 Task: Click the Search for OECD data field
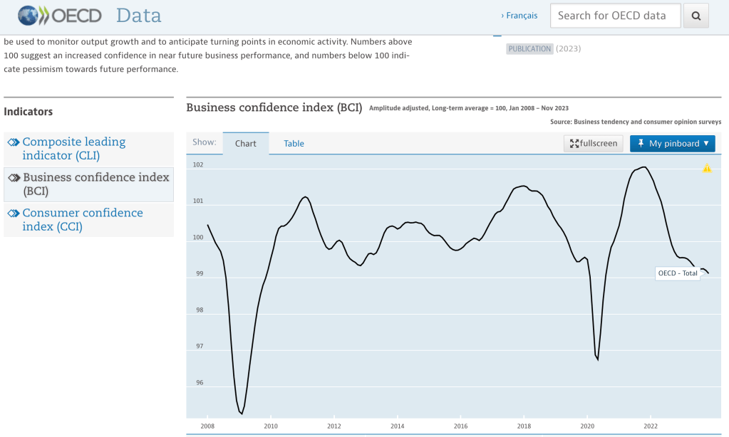click(616, 16)
